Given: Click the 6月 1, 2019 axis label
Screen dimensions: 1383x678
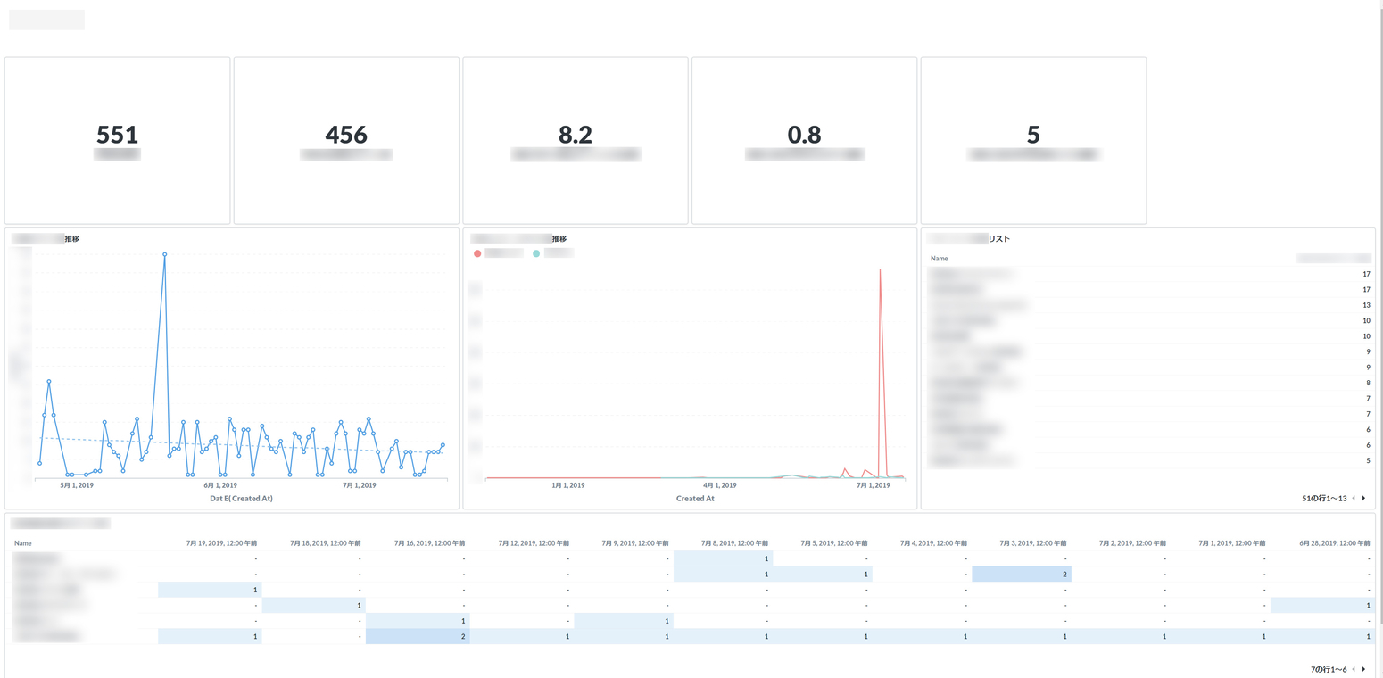Looking at the screenshot, I should tap(219, 485).
